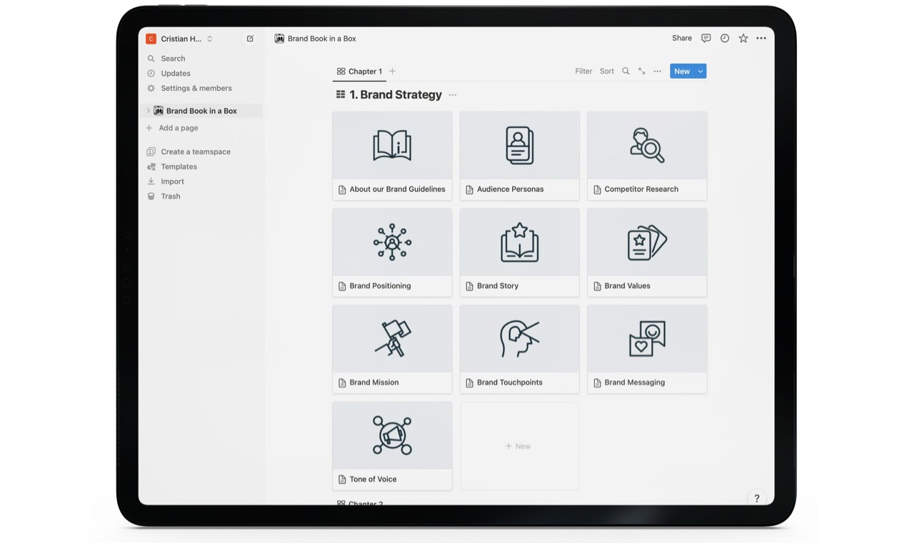The height and width of the screenshot is (543, 907).
Task: Open Import in the sidebar
Action: point(172,181)
